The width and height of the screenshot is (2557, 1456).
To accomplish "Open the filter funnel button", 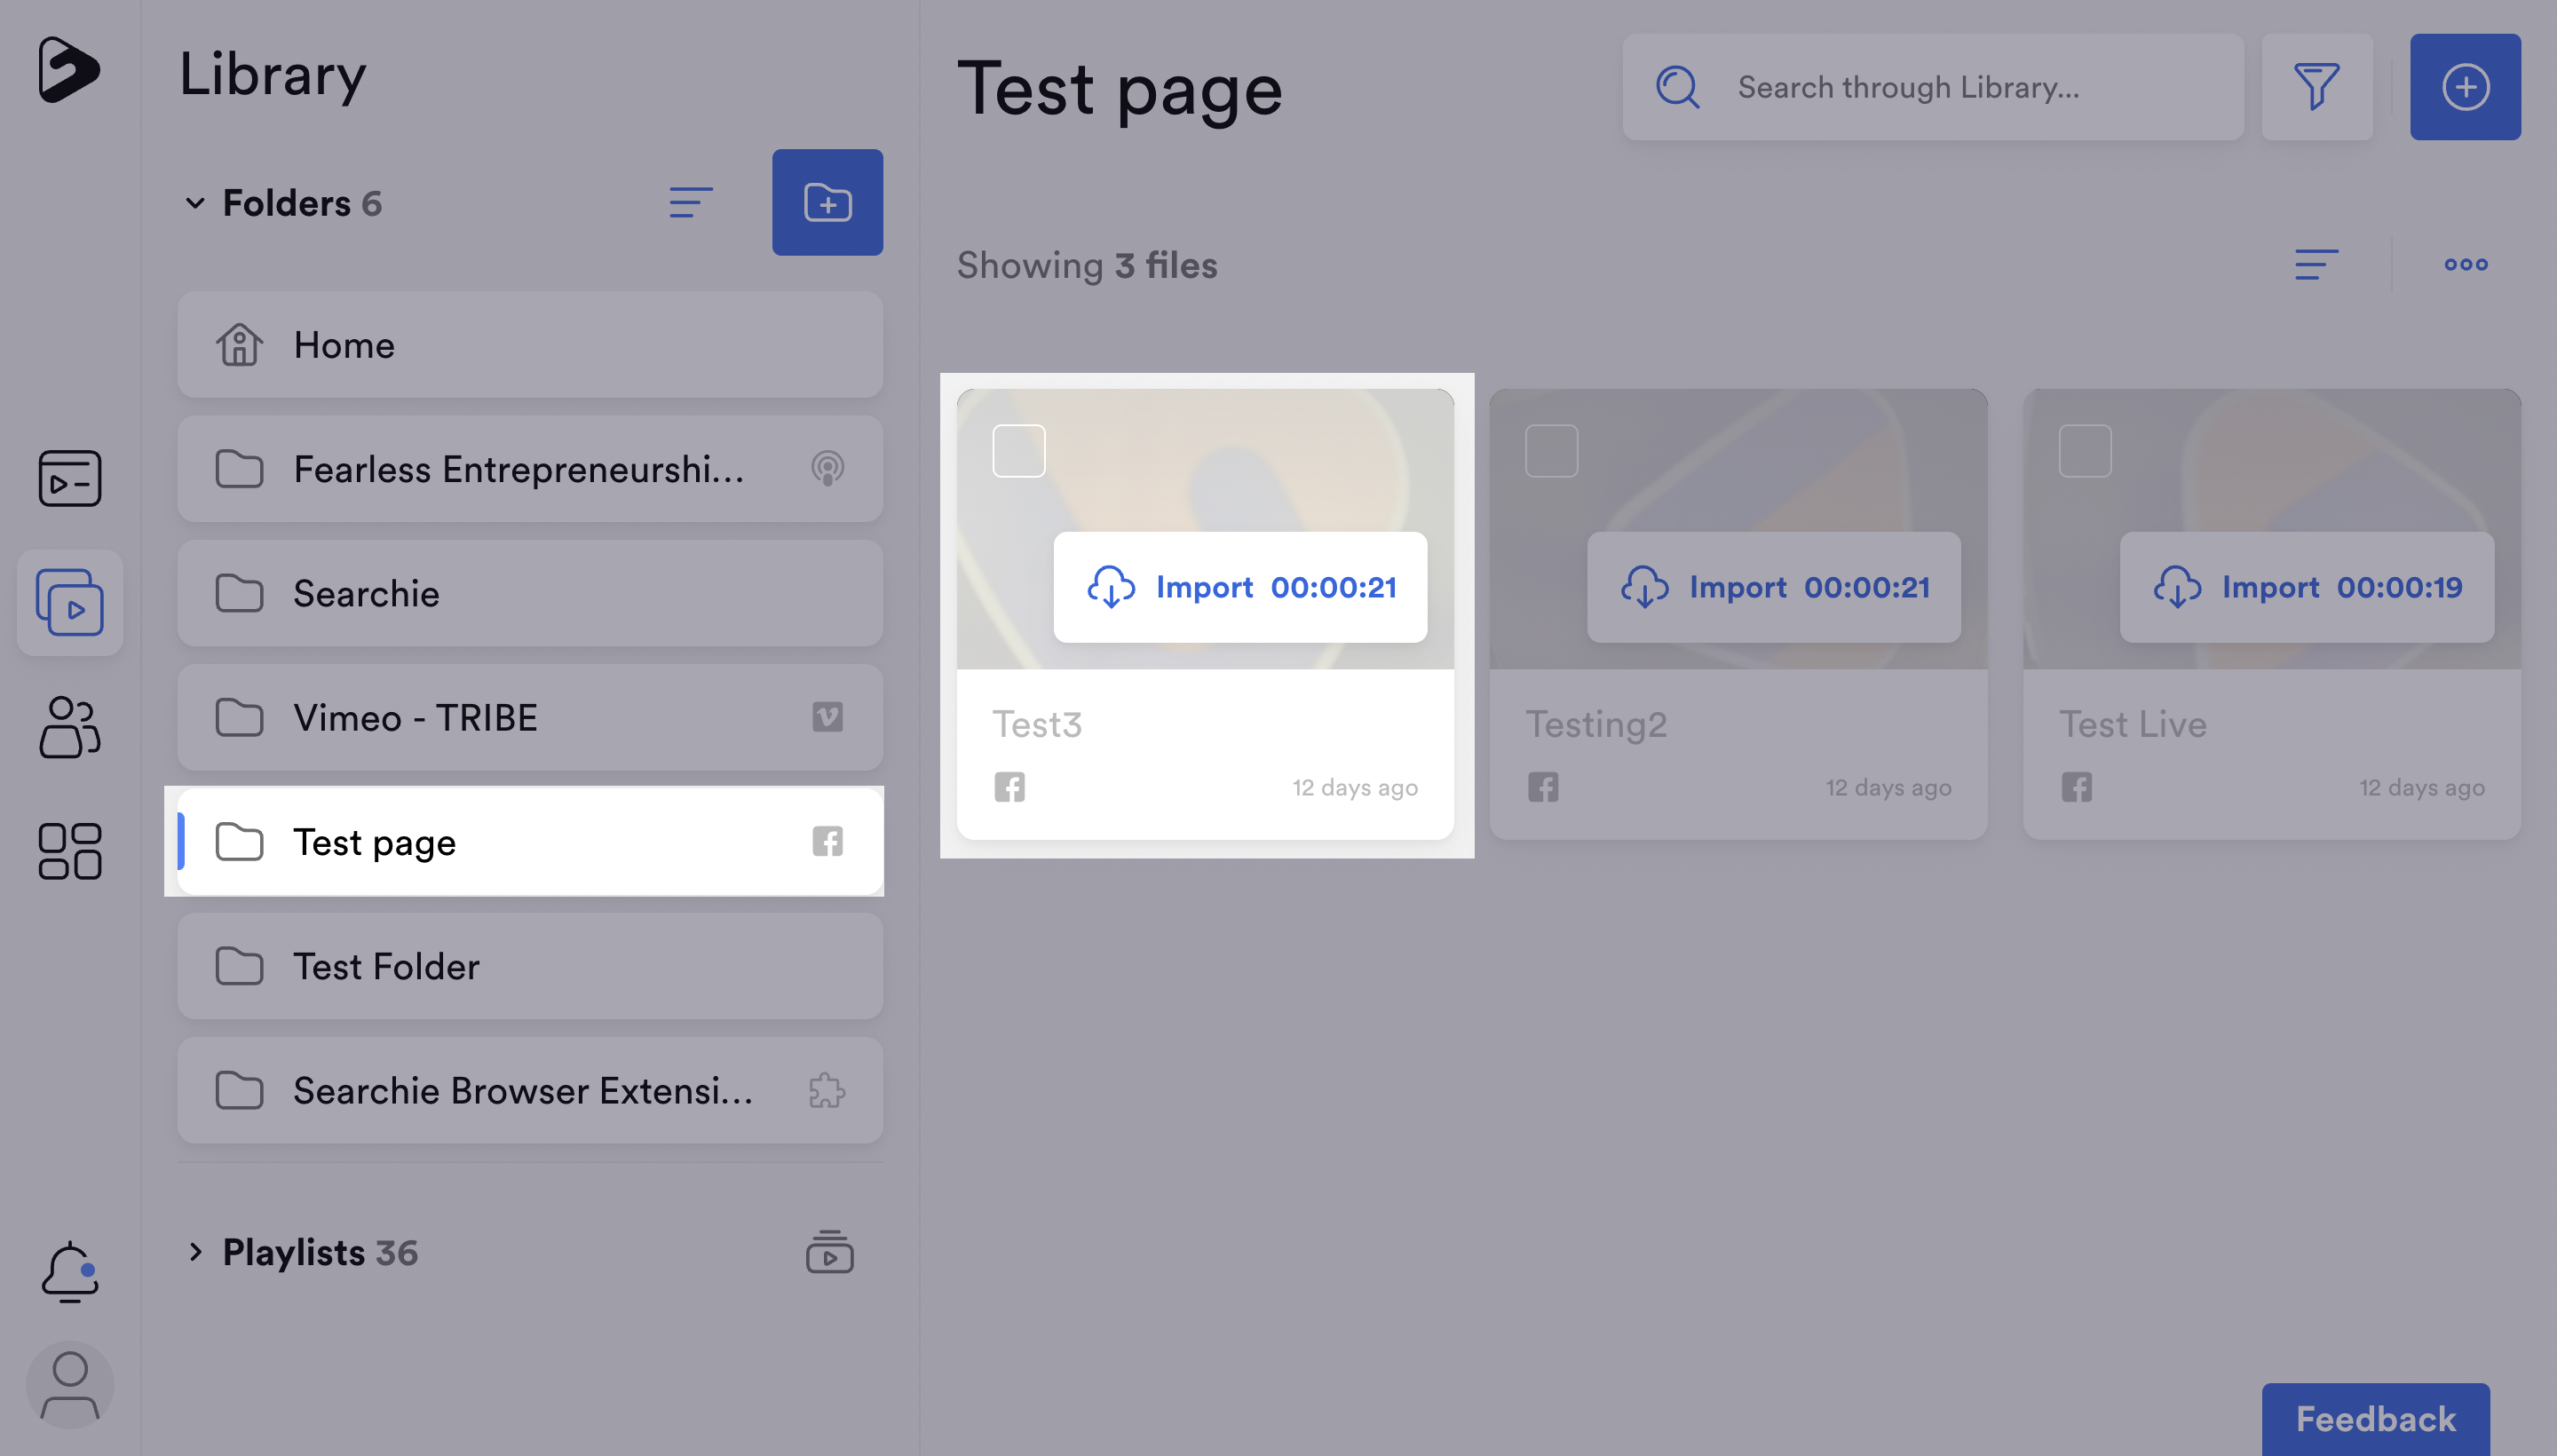I will (2317, 87).
